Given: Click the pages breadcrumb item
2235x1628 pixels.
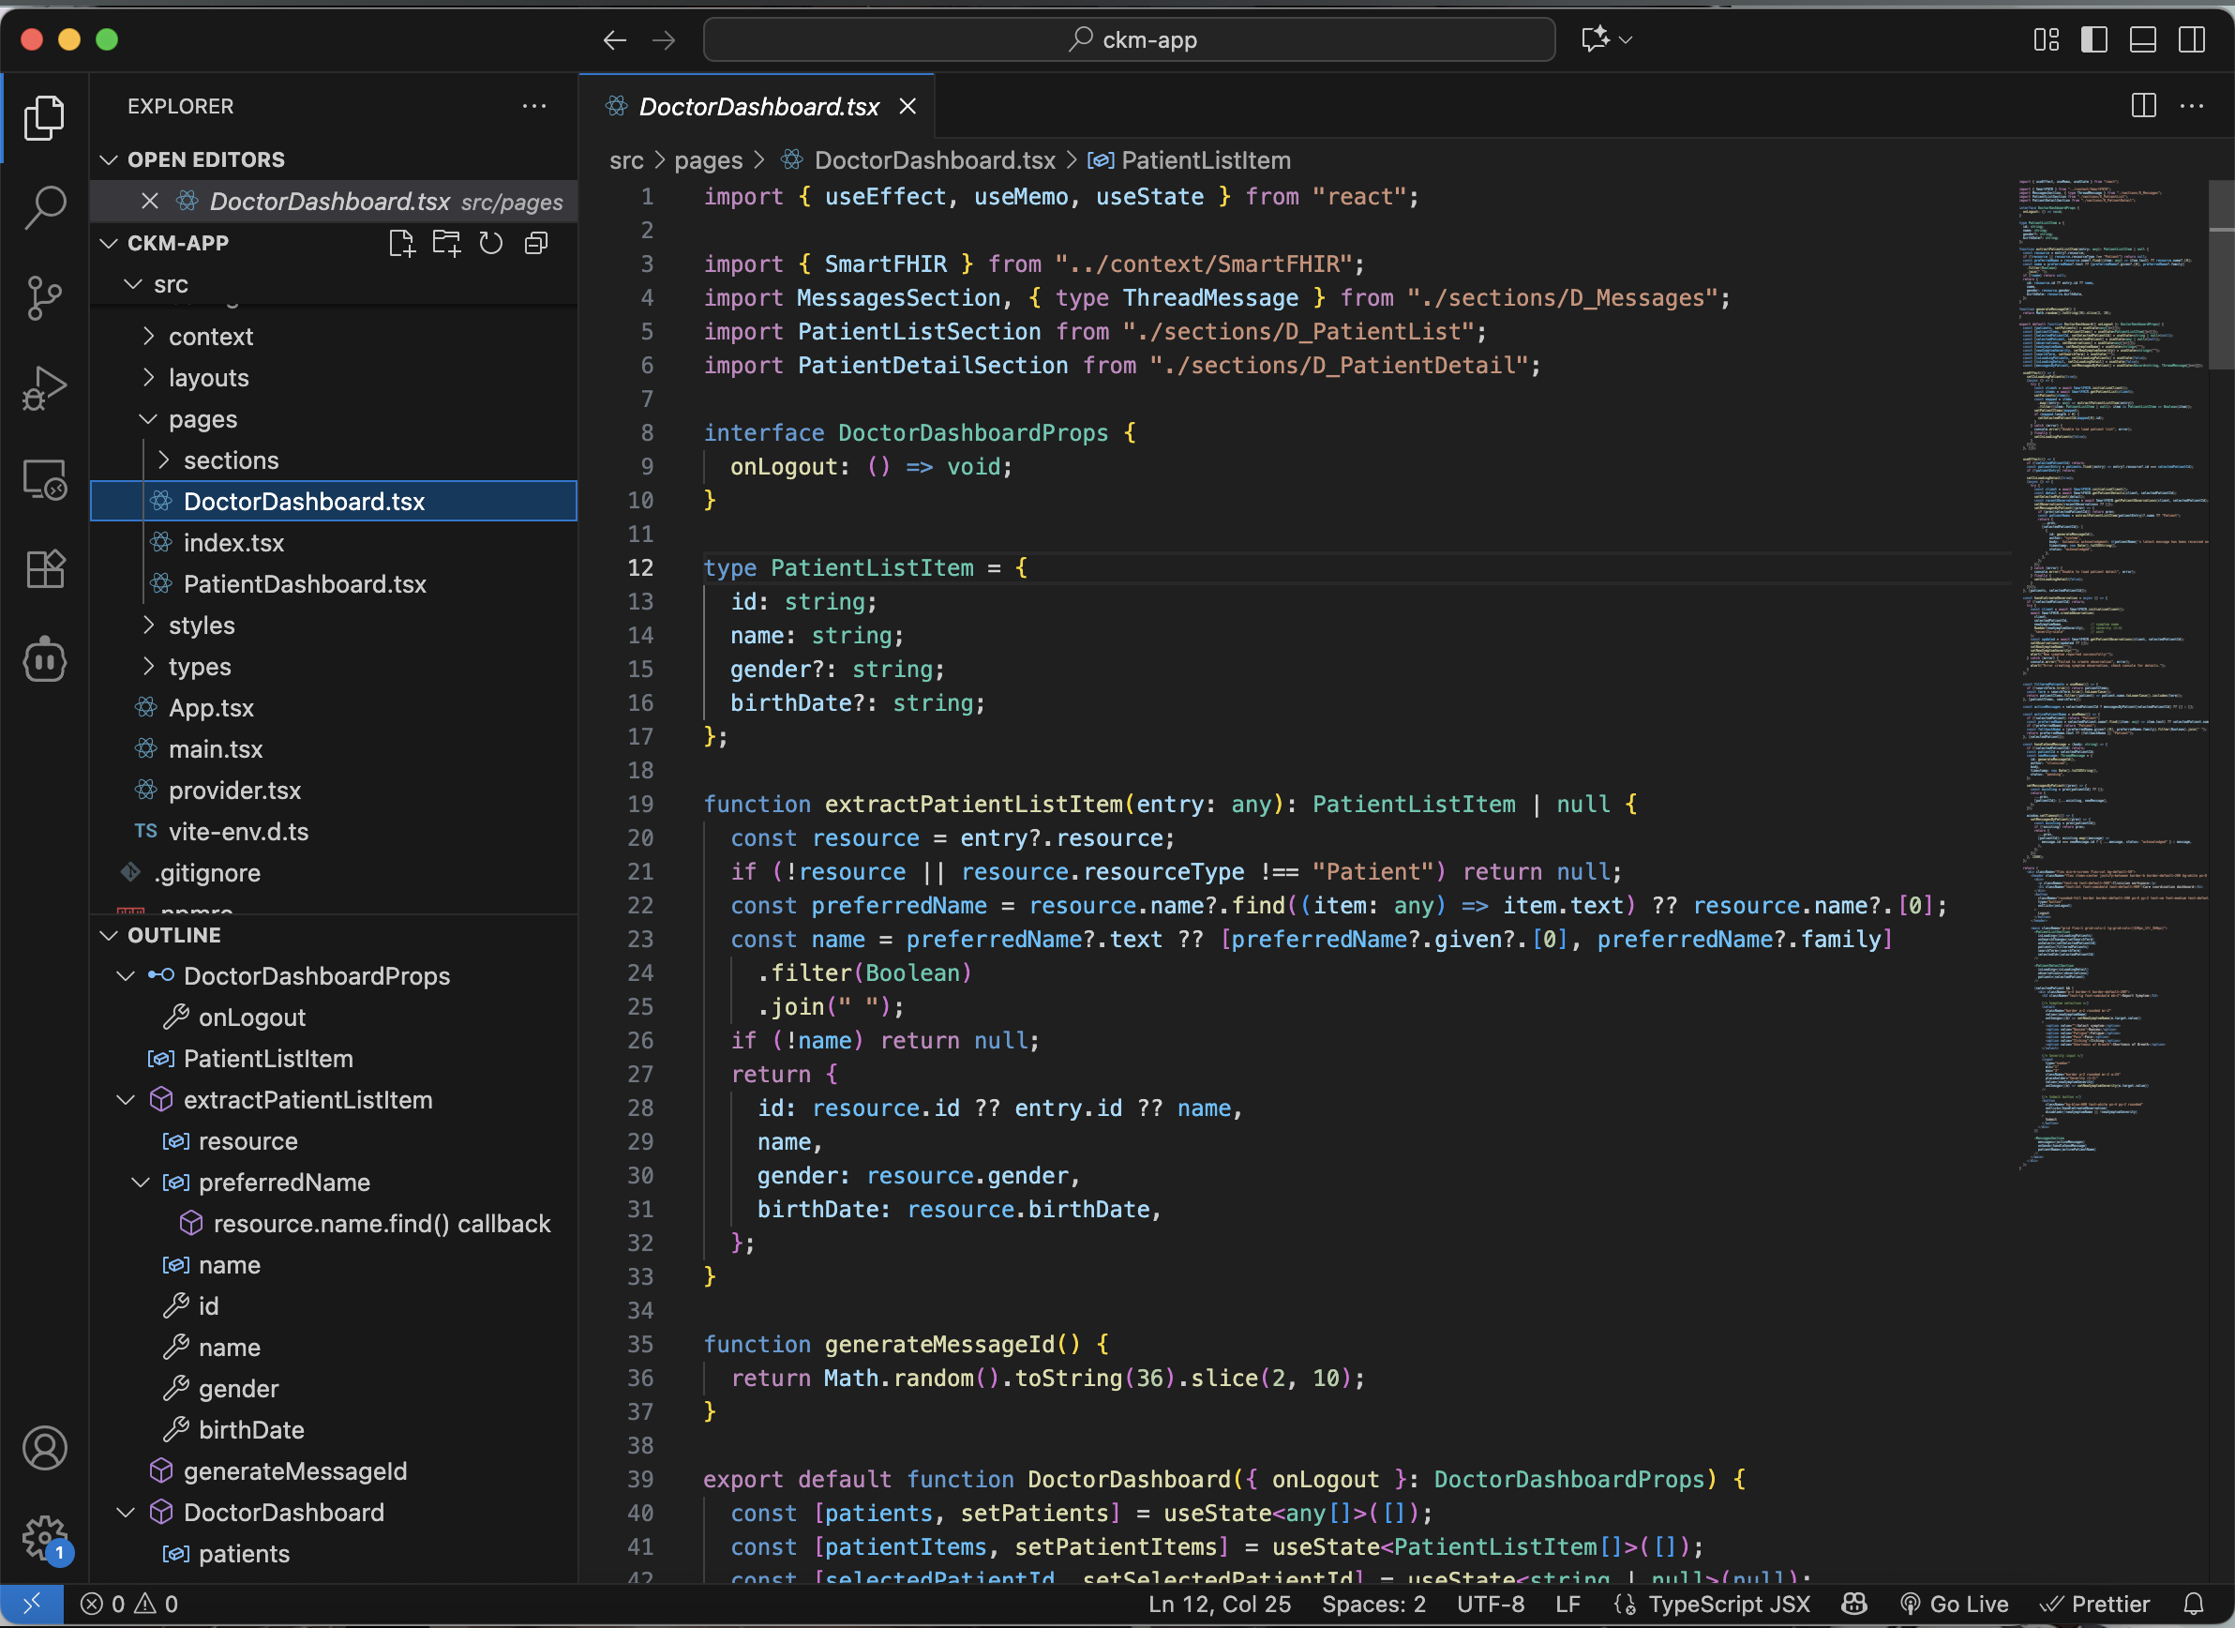Looking at the screenshot, I should point(708,160).
